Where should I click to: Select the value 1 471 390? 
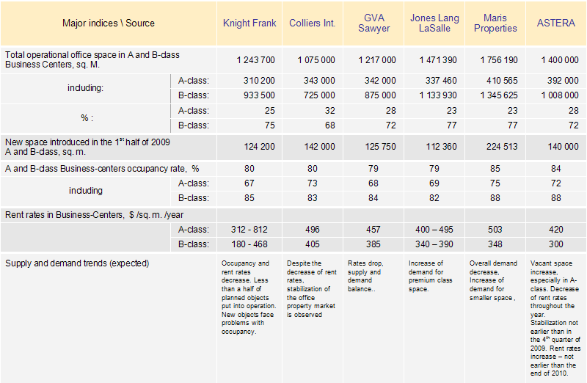point(438,60)
